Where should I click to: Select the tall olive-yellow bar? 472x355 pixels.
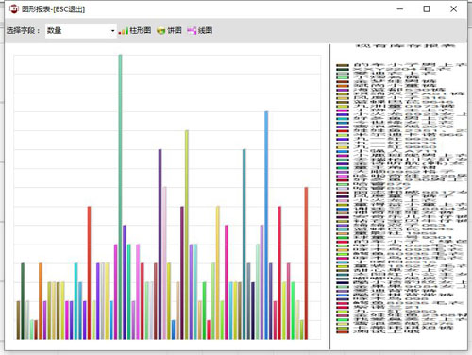pos(187,235)
